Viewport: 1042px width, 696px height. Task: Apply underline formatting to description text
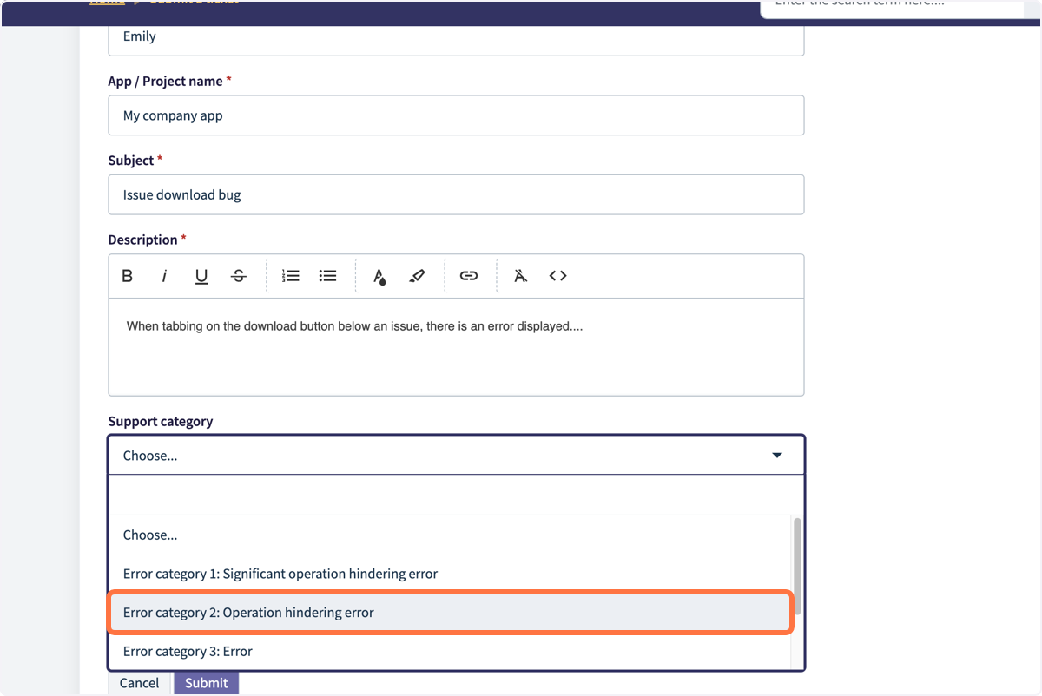tap(201, 276)
